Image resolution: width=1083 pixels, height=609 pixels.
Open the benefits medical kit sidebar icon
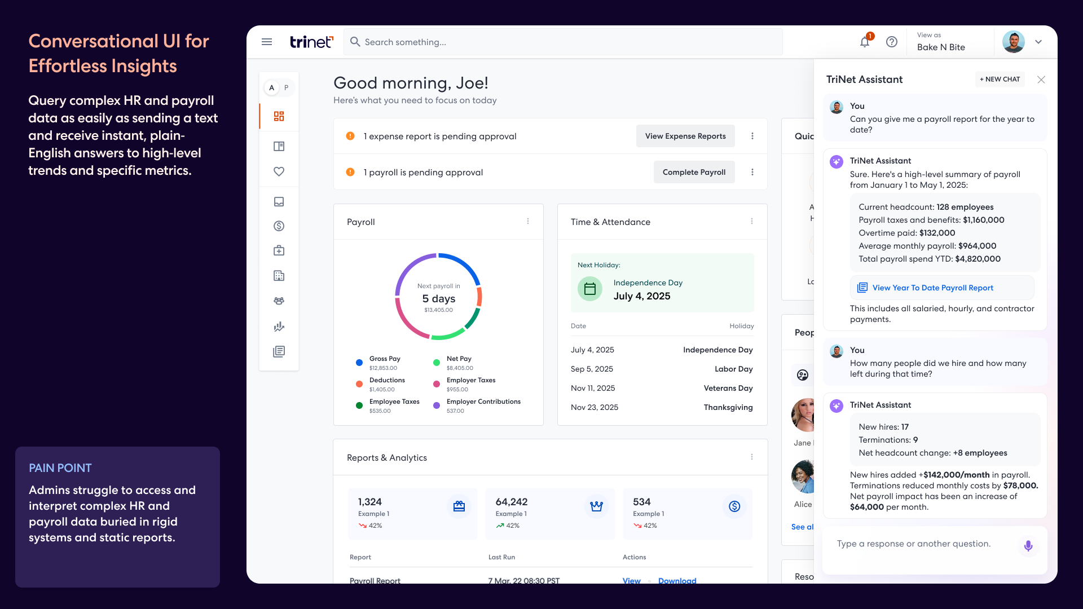279,250
